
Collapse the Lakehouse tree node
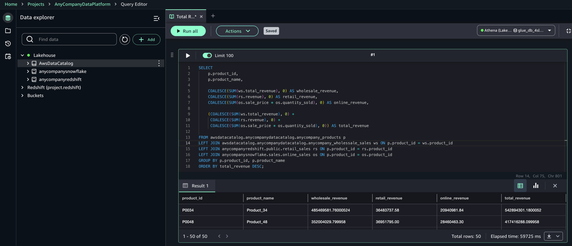click(x=22, y=55)
